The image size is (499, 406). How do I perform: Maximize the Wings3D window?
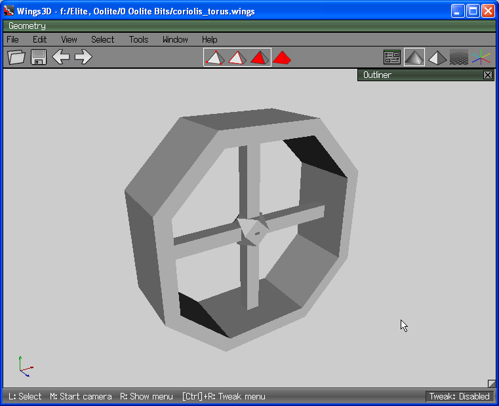(473, 11)
